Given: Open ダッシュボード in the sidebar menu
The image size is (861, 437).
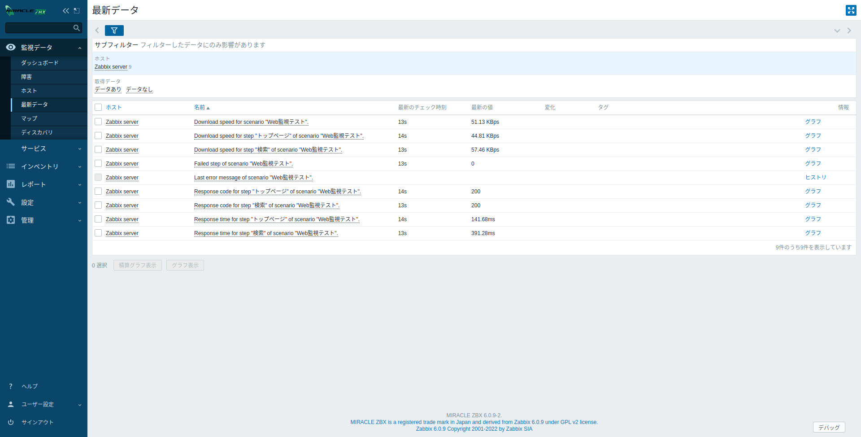Looking at the screenshot, I should tap(40, 63).
